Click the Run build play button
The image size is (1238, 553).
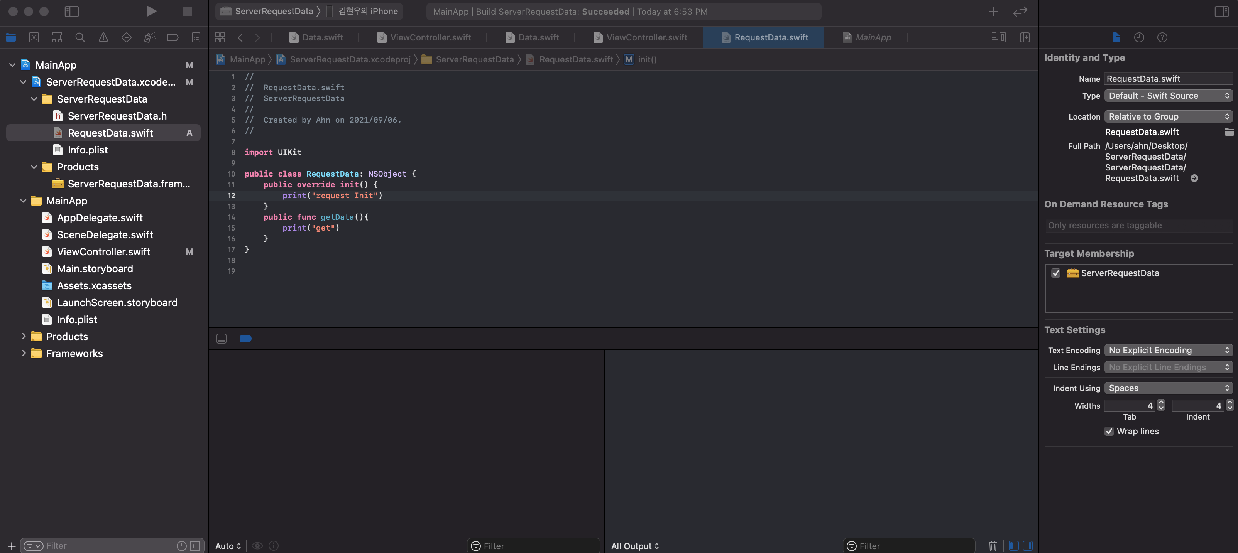tap(151, 11)
